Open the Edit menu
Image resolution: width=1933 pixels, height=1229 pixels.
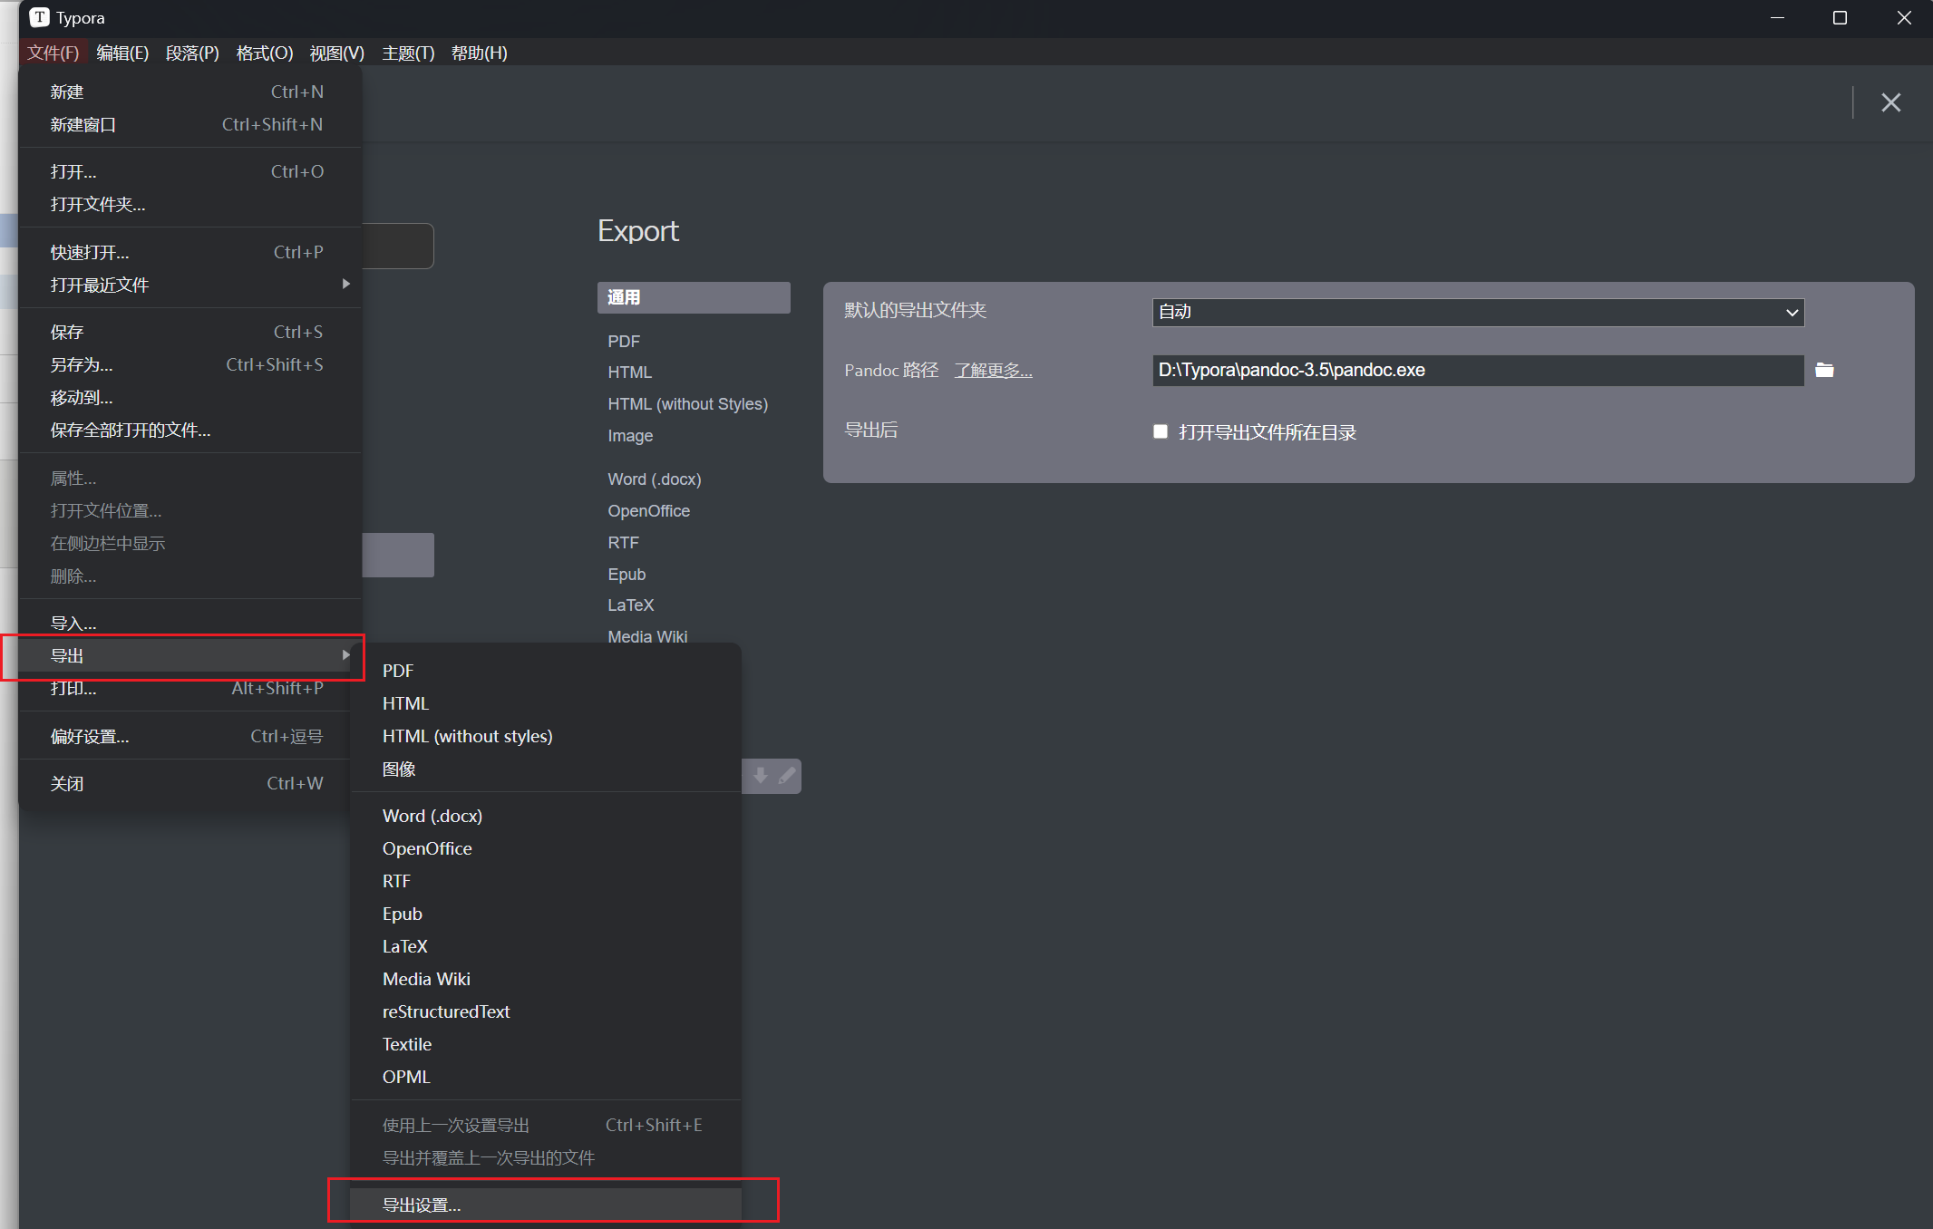tap(122, 53)
